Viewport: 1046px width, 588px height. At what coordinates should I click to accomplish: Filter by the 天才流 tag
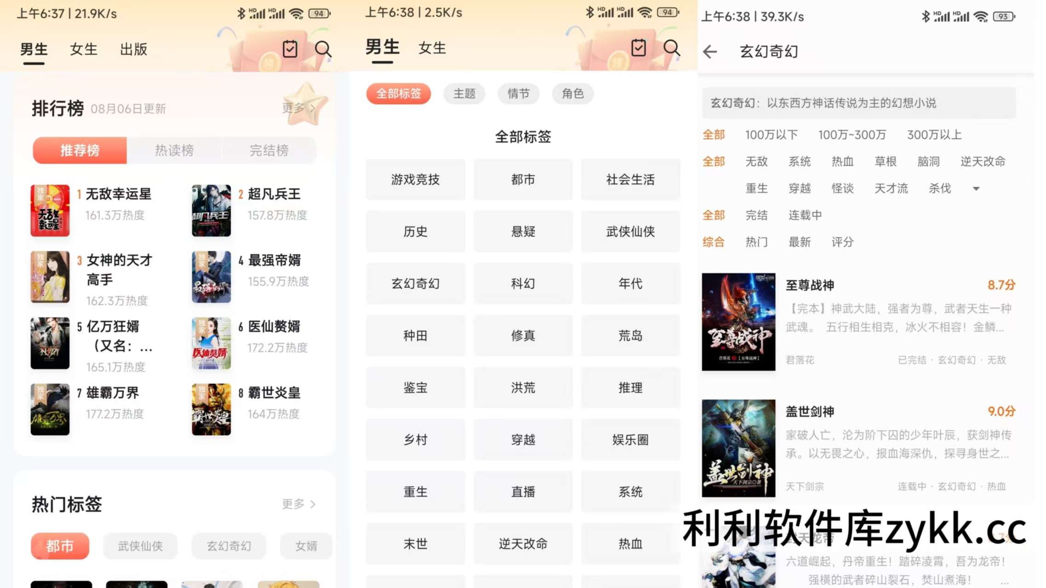click(x=891, y=188)
